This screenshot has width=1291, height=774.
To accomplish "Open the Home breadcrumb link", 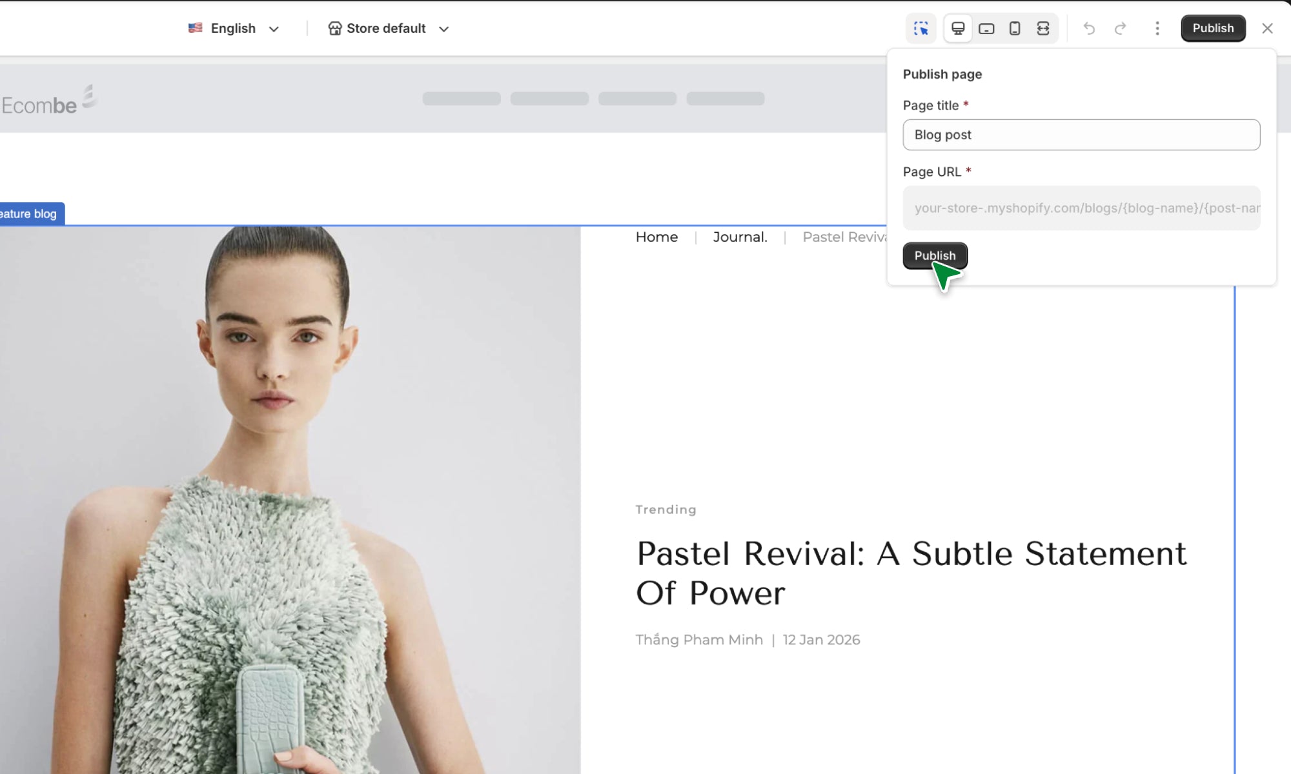I will (656, 237).
